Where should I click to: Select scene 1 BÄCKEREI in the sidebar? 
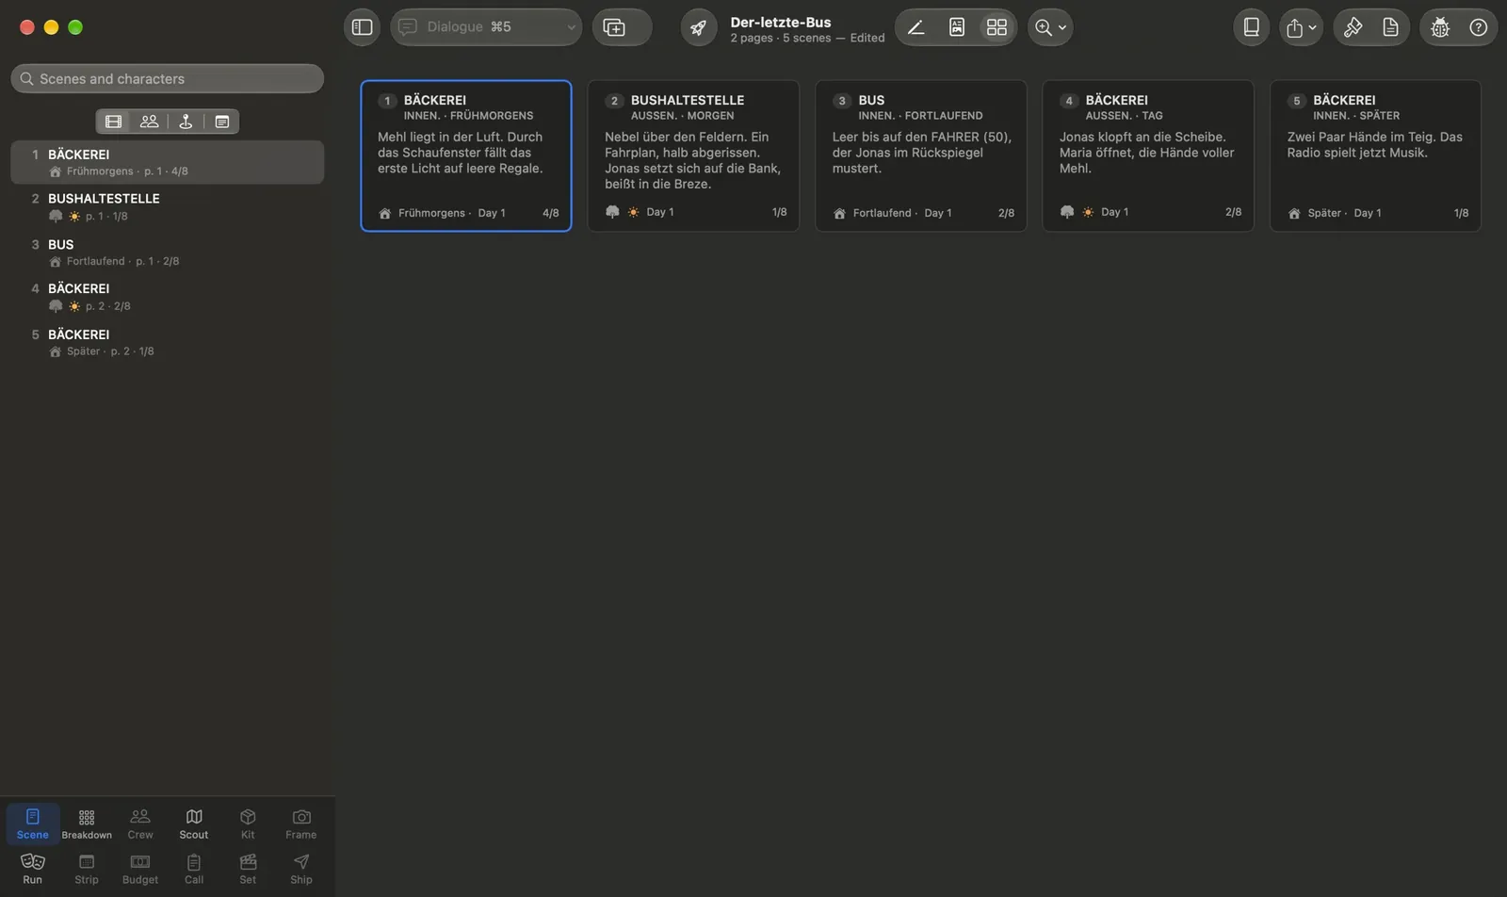coord(168,162)
